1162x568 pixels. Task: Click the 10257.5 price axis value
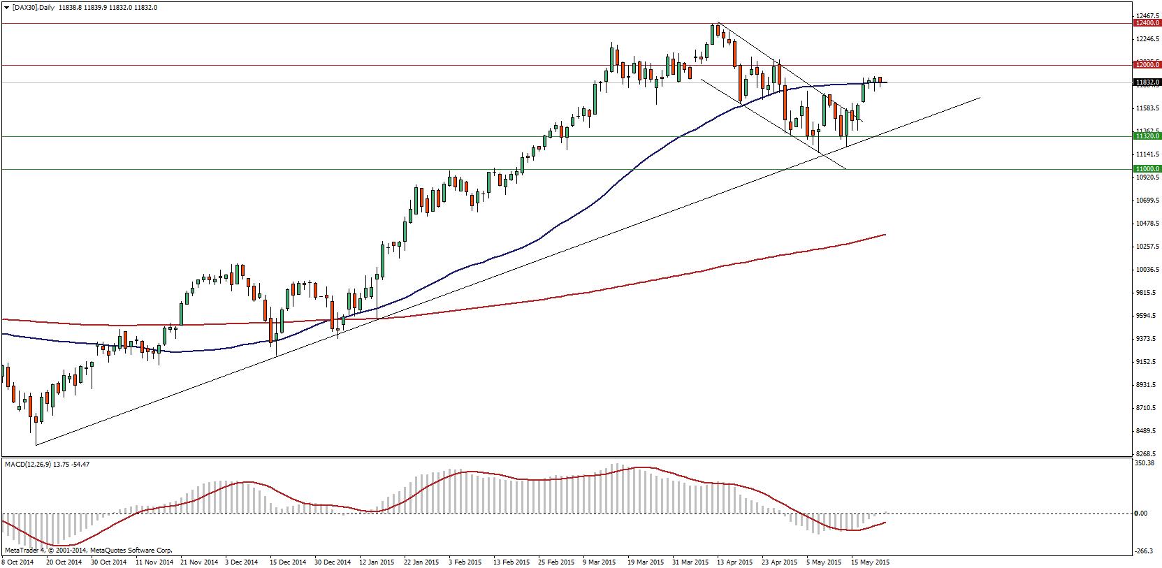1149,247
